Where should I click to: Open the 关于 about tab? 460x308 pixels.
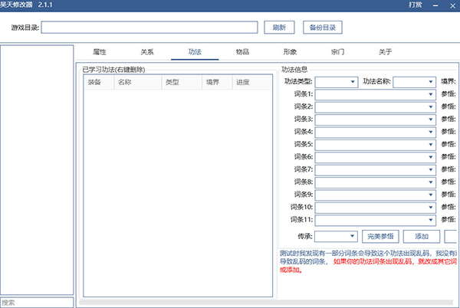pyautogui.click(x=385, y=52)
